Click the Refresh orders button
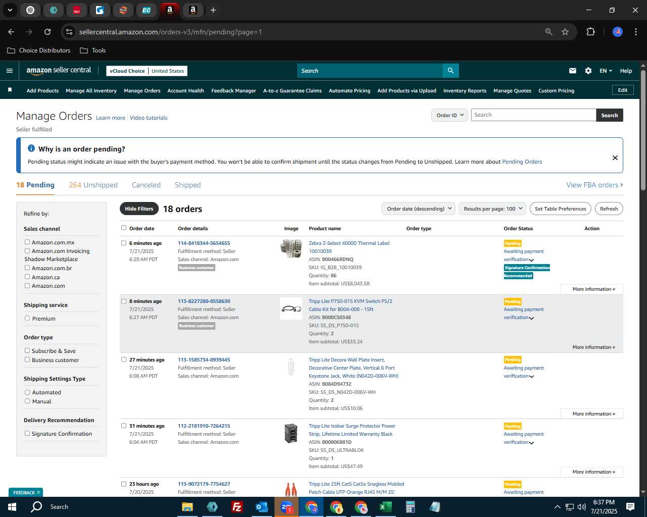This screenshot has height=517, width=647. (x=609, y=209)
